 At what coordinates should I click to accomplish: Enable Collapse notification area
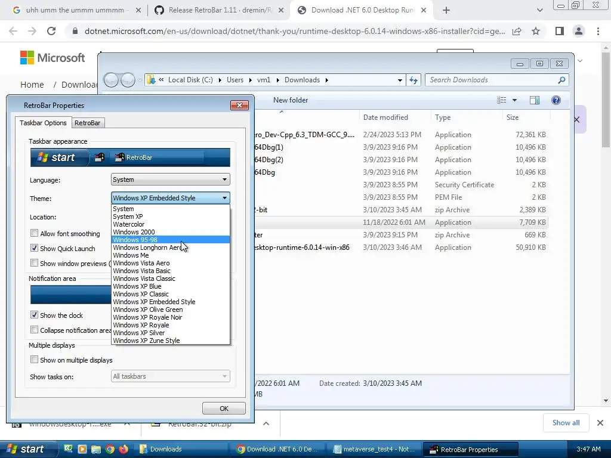tap(34, 330)
